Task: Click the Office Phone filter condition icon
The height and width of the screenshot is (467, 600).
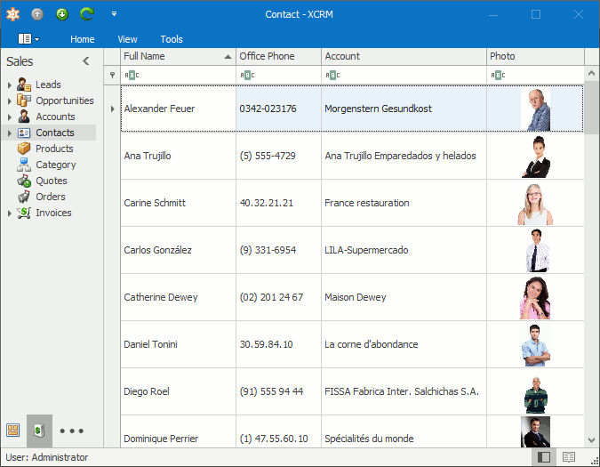Action: pos(247,75)
